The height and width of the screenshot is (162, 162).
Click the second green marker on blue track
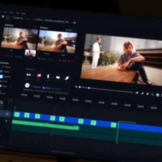tap(27, 115)
